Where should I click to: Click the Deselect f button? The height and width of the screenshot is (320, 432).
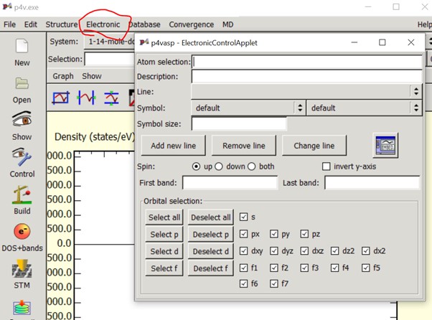coord(211,268)
